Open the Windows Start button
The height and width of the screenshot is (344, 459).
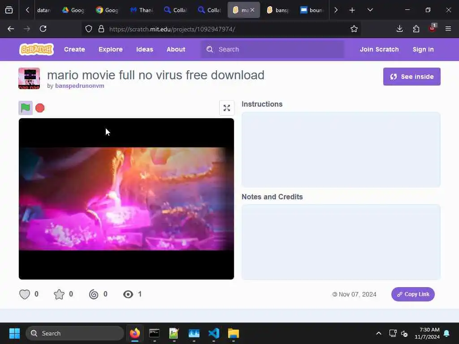14,333
